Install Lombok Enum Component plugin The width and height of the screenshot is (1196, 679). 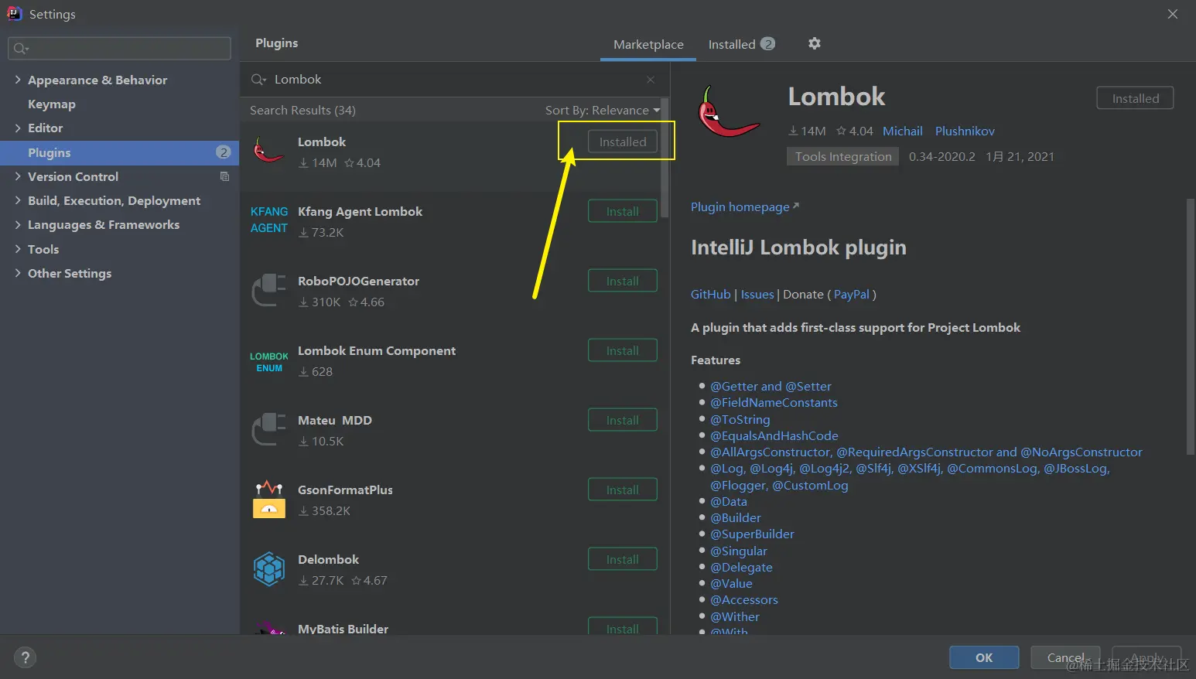click(623, 350)
